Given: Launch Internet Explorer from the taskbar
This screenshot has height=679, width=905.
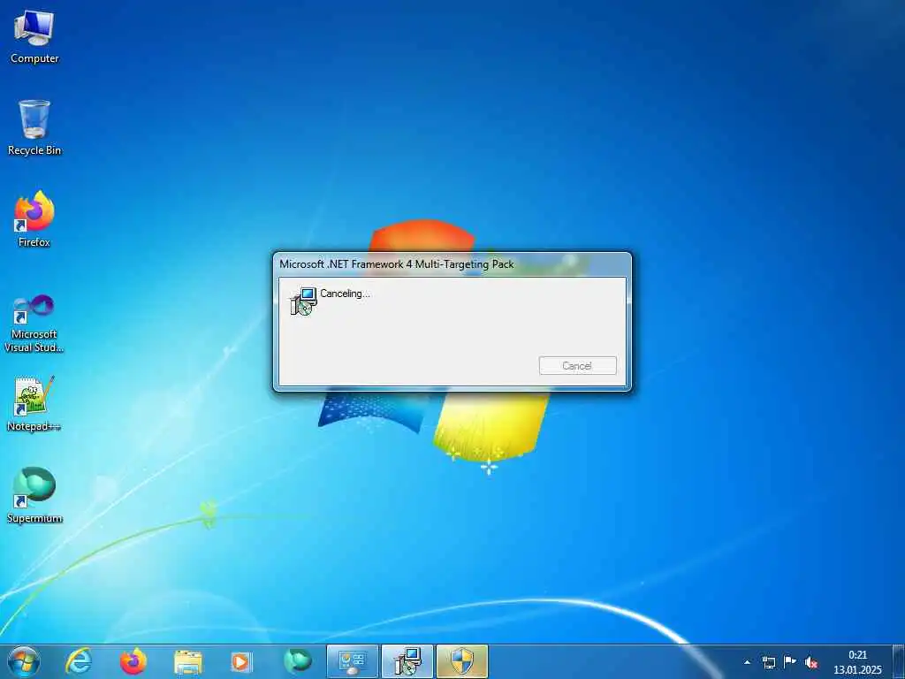Looking at the screenshot, I should [78, 661].
